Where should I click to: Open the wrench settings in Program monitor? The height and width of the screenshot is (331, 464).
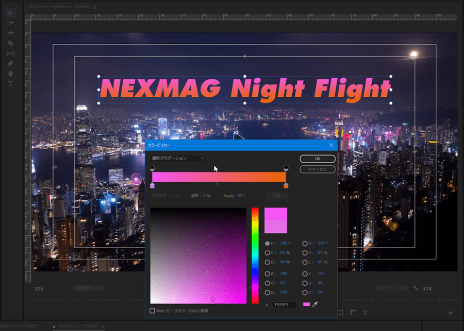[x=416, y=288]
